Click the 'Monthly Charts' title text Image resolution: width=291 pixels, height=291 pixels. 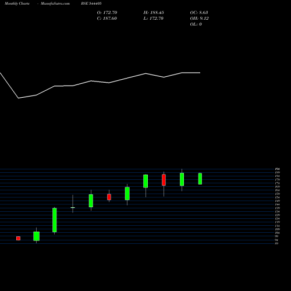pos(17,3)
